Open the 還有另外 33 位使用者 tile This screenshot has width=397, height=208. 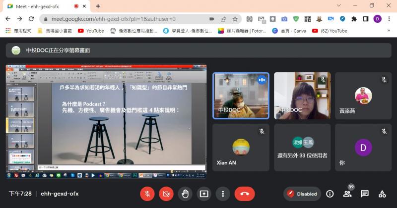click(x=302, y=148)
